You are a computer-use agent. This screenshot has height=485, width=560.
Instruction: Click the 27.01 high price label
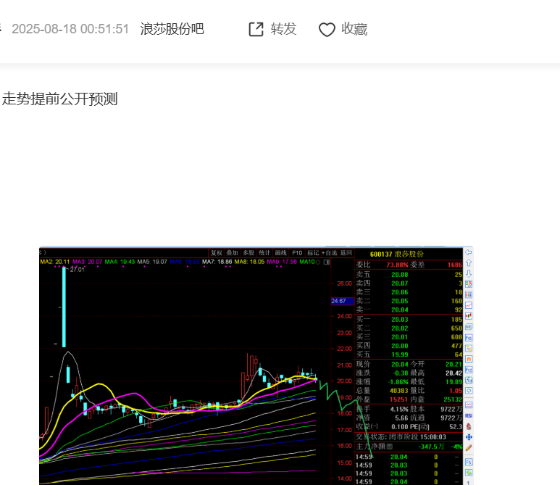77,270
